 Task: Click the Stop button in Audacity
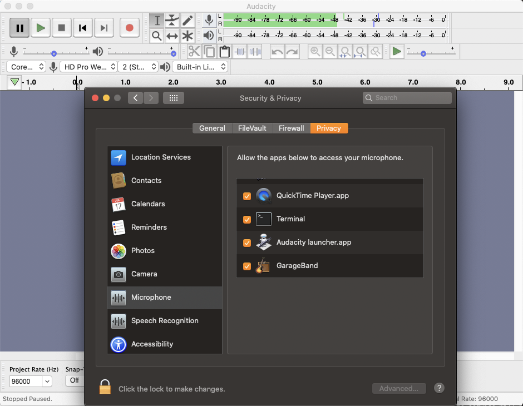(x=62, y=28)
